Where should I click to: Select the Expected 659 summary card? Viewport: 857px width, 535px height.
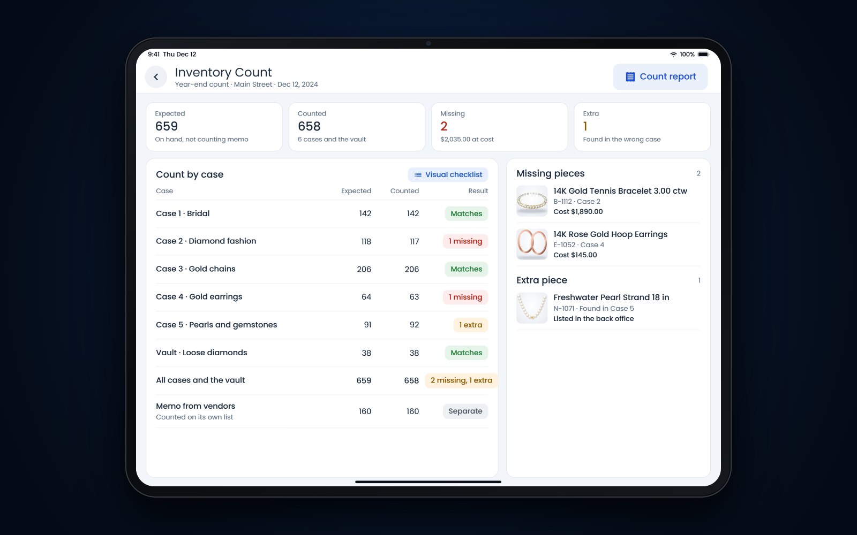click(x=214, y=127)
